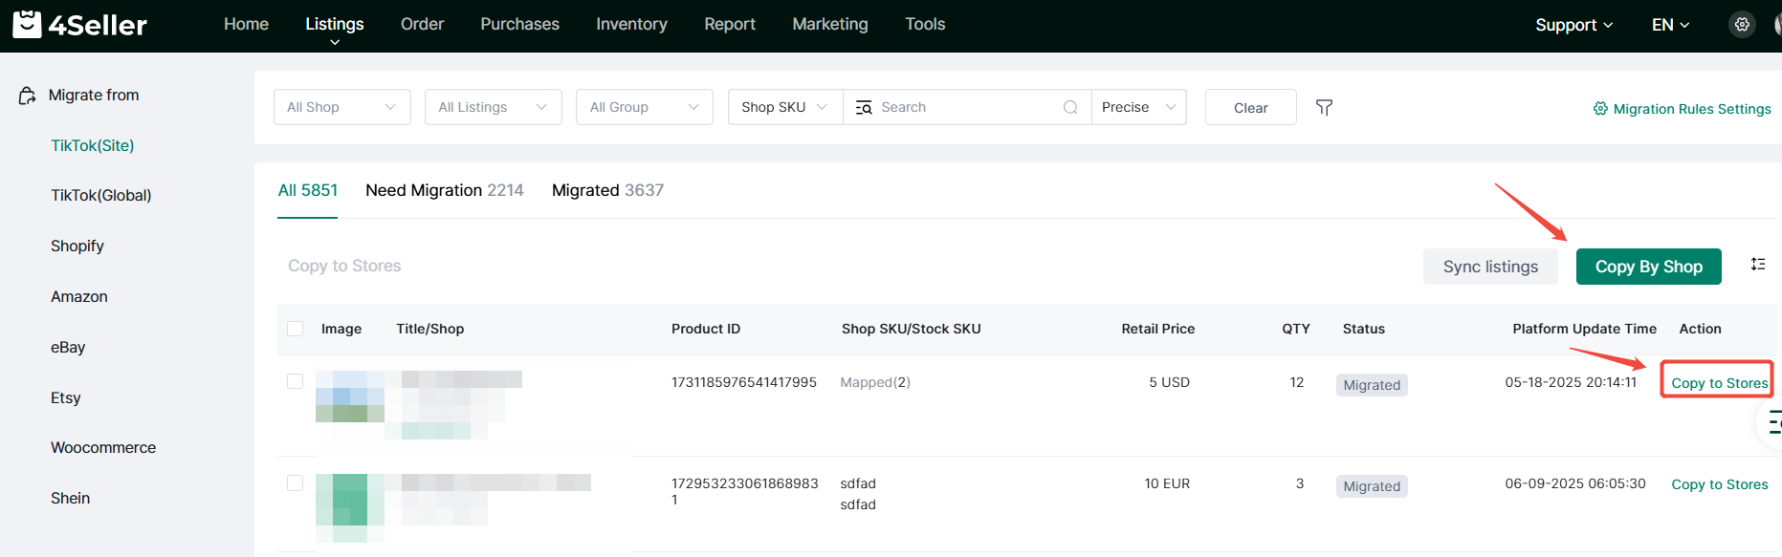
Task: Click the update time 06-09-2025 06:05:30
Action: (1575, 483)
